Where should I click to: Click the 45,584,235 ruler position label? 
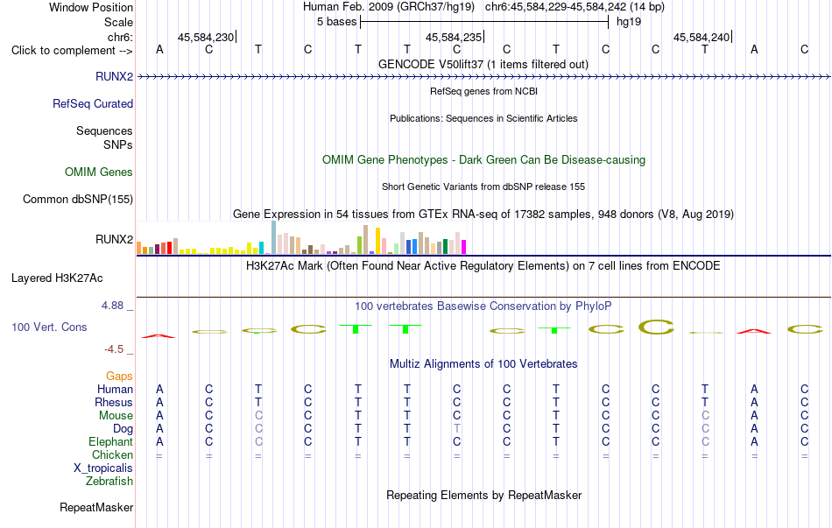(454, 37)
